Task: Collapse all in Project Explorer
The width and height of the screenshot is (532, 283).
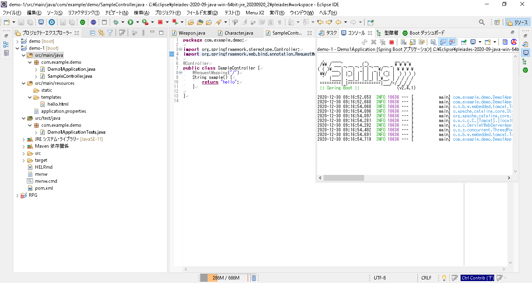Action: (92, 33)
